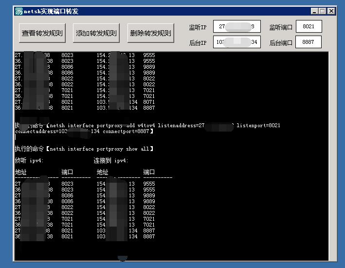Viewport: 345px width, 268px height.
Task: Click the second 端口 column header in the lower table
Action: coord(149,172)
